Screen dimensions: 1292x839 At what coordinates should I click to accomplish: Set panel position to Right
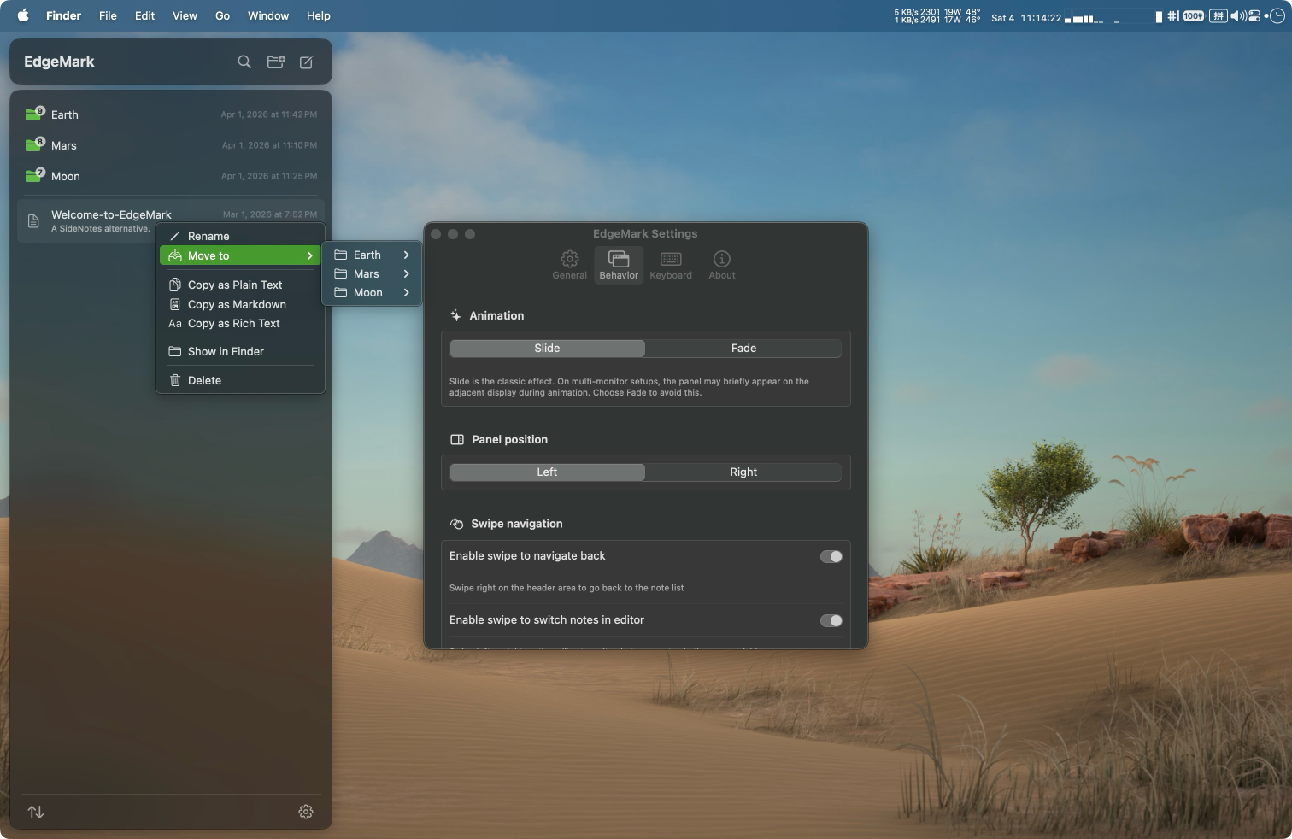tap(743, 472)
